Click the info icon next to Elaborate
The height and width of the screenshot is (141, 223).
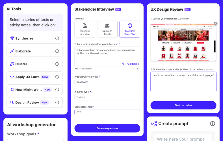point(57,51)
